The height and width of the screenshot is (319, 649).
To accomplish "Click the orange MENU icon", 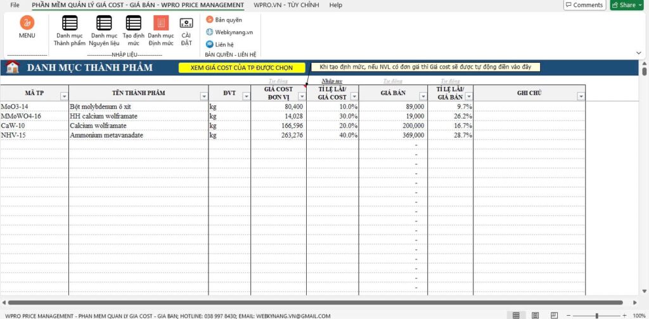I will pos(27,23).
